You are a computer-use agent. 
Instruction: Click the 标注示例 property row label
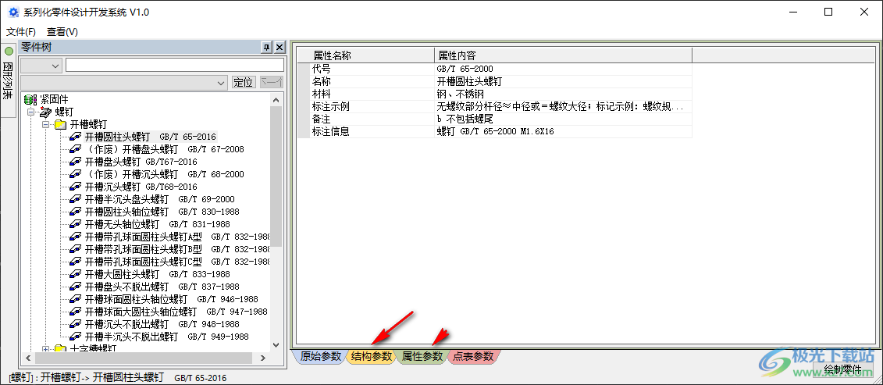(331, 106)
